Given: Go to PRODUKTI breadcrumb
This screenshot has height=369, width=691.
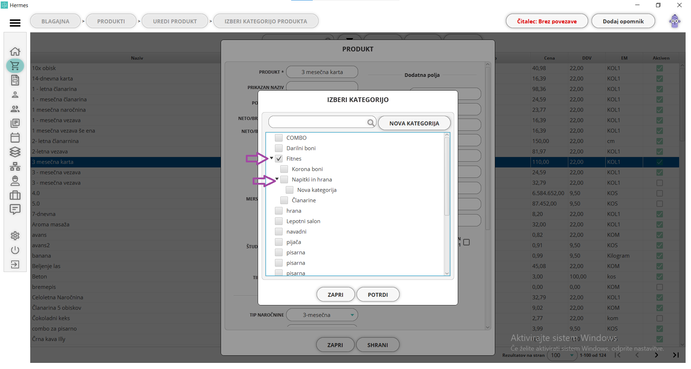Looking at the screenshot, I should tap(111, 21).
